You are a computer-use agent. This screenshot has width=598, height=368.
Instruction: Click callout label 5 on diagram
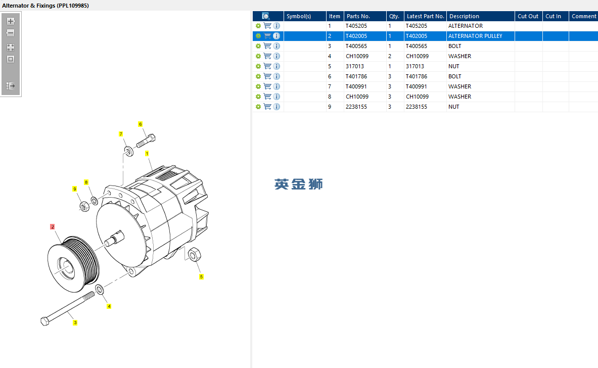click(201, 277)
